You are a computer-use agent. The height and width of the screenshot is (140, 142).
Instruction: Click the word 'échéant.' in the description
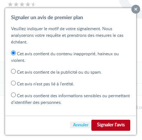click(19, 42)
